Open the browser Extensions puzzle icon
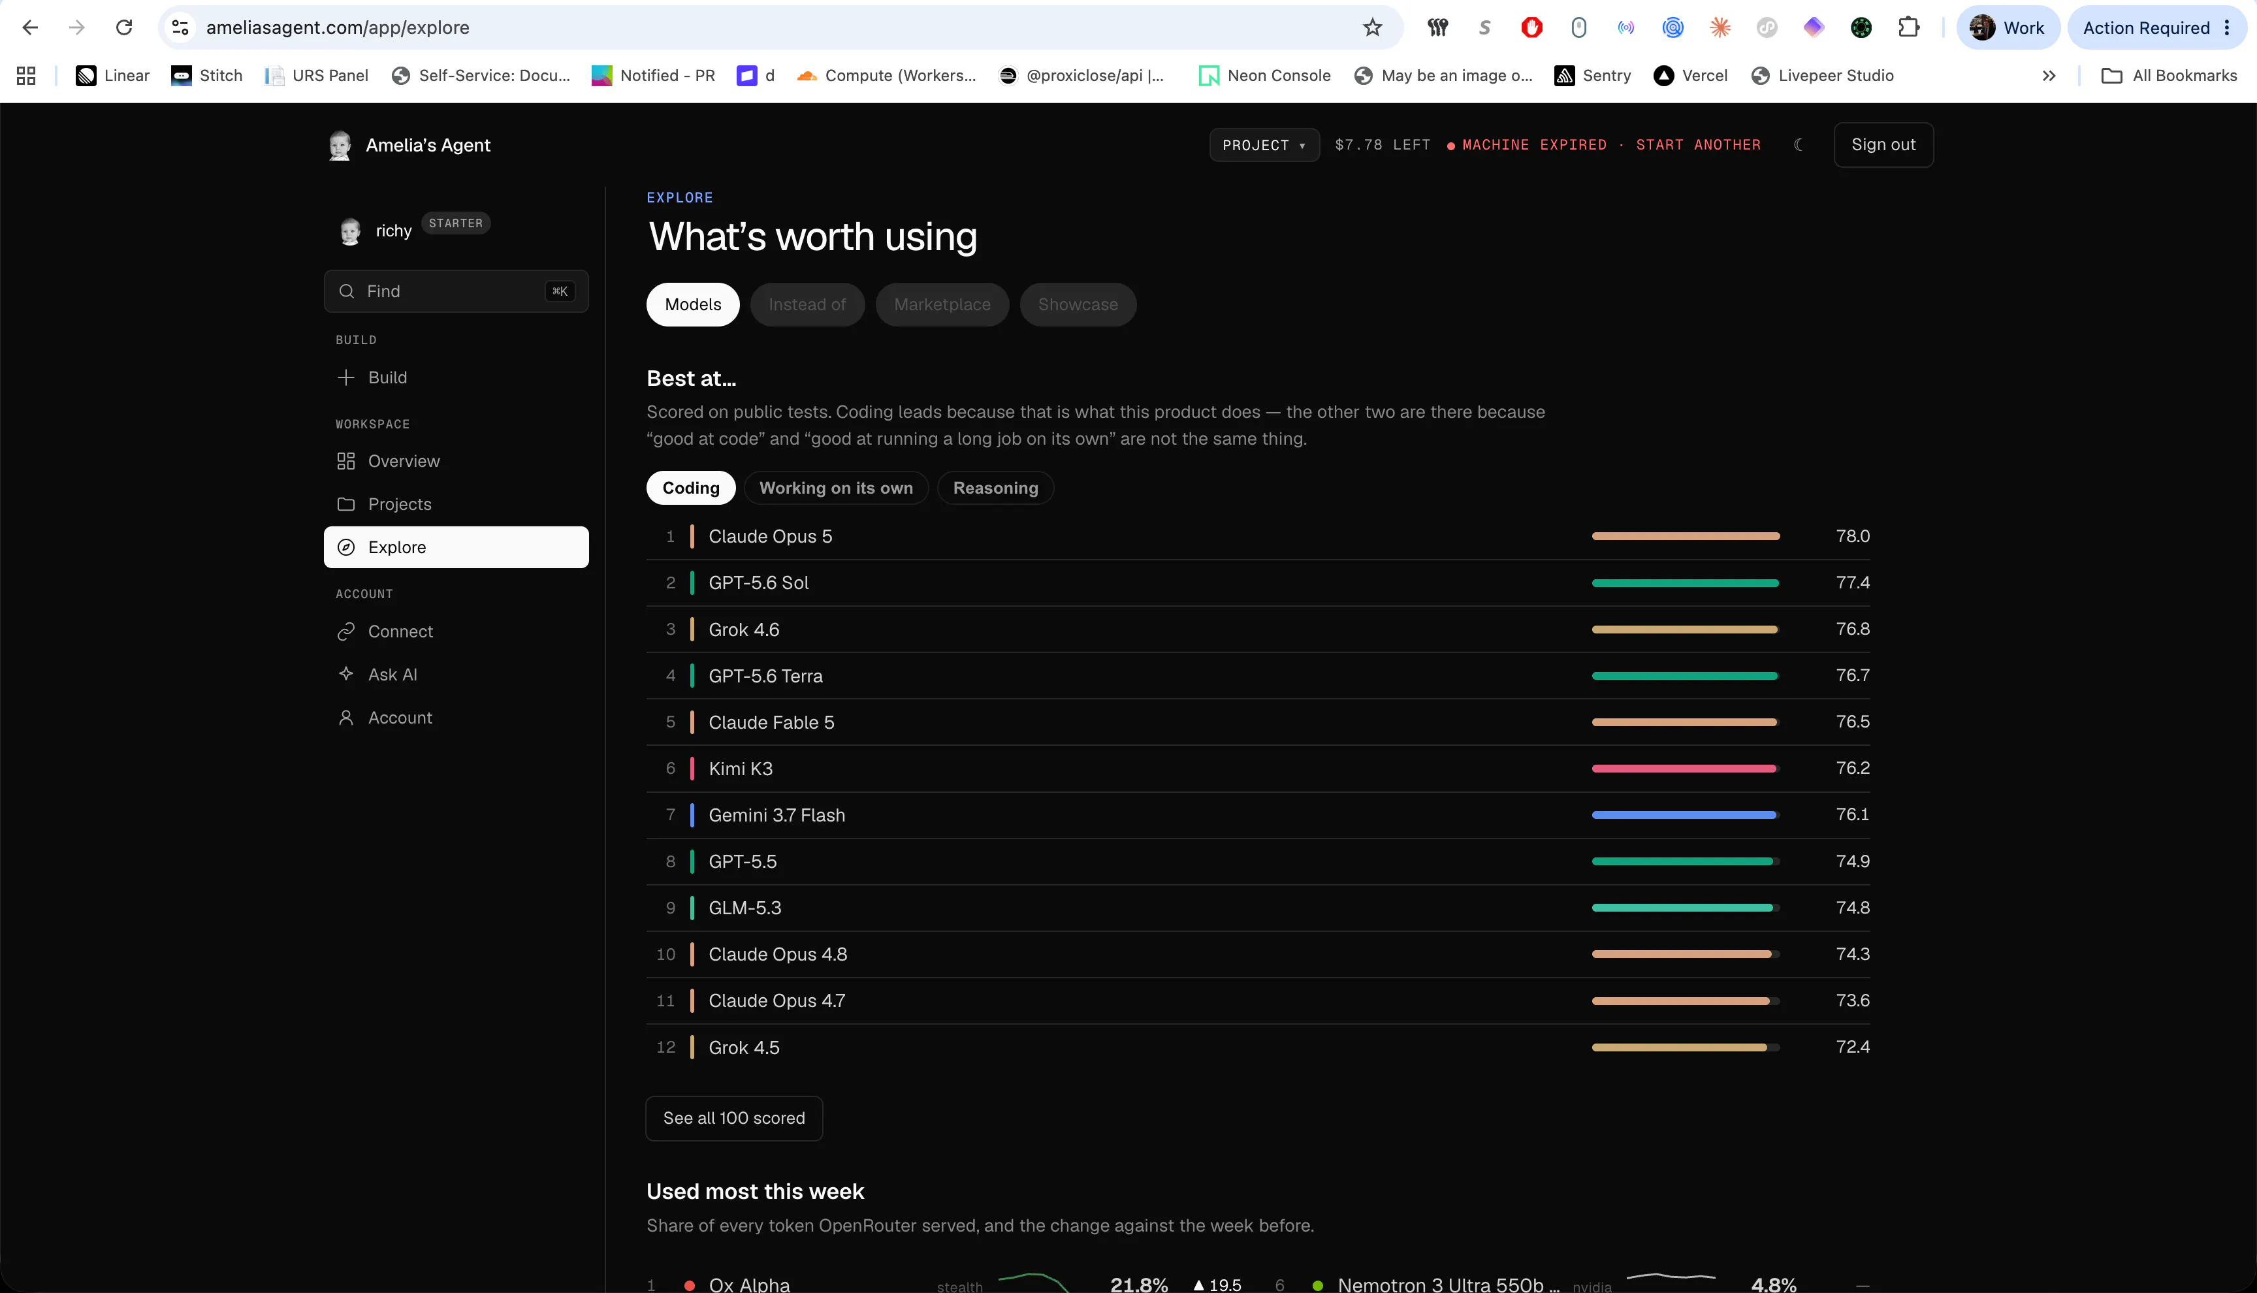Screen dimensions: 2257x1293 tap(1908, 27)
